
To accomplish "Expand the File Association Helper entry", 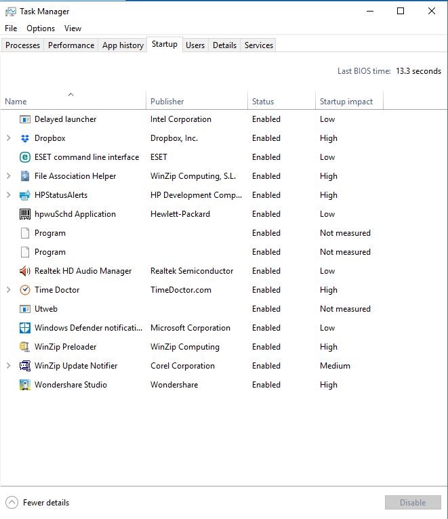I will pos(8,176).
